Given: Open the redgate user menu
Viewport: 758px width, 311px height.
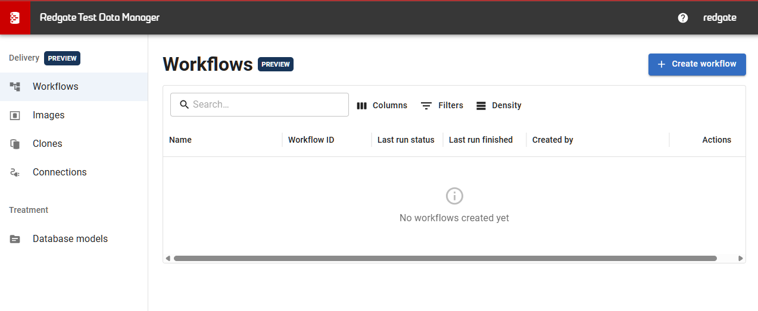Looking at the screenshot, I should (x=719, y=18).
